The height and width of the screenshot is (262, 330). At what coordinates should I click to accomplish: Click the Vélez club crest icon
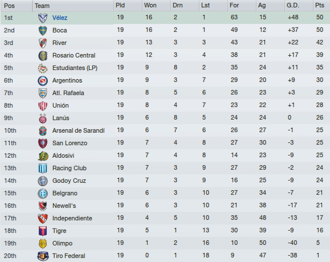[x=43, y=18]
